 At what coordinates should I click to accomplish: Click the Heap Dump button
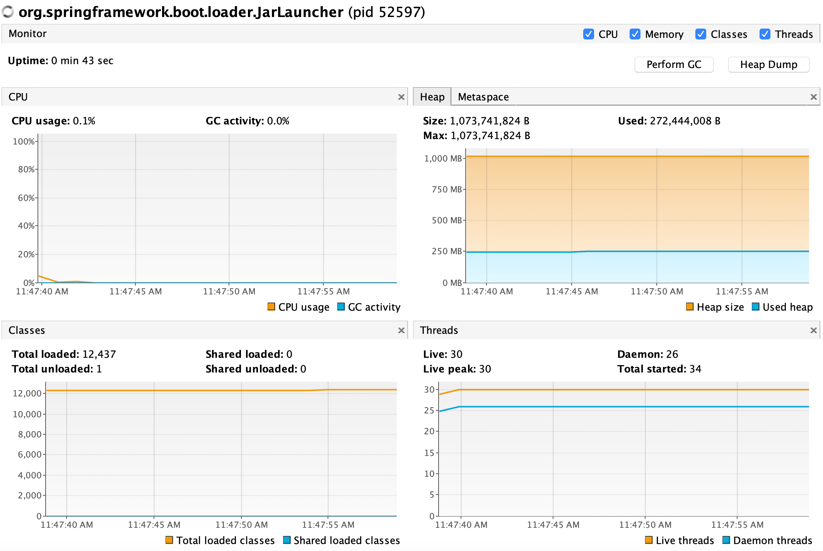coord(768,64)
